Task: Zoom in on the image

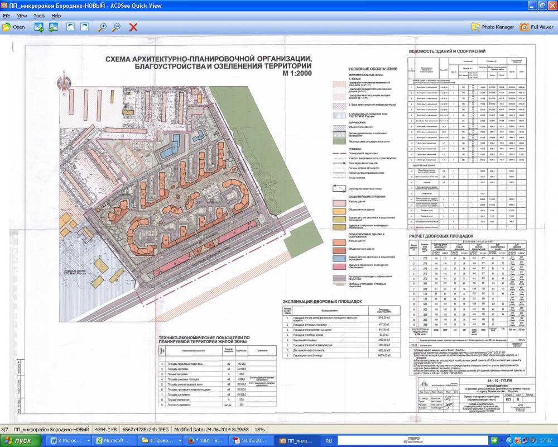Action: tap(102, 27)
